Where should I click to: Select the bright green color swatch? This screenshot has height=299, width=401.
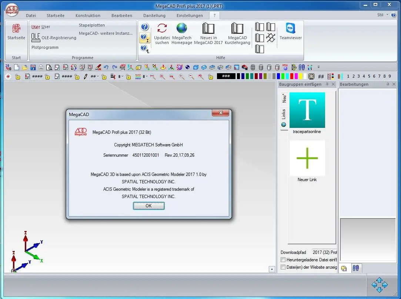click(x=283, y=76)
